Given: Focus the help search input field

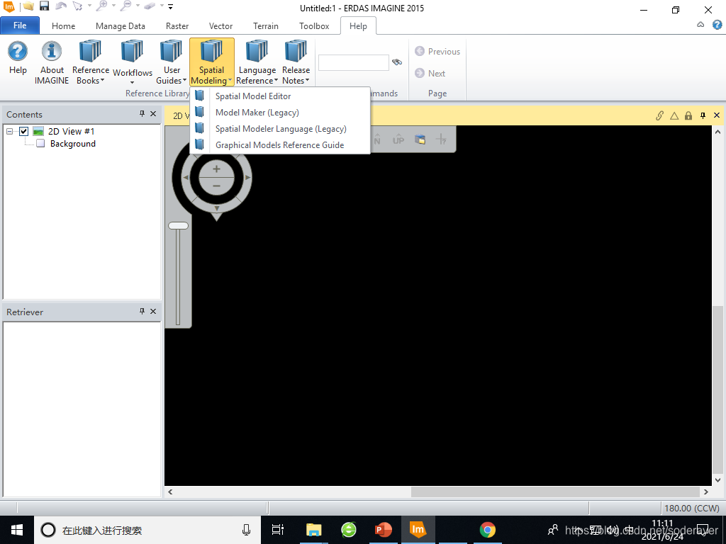Looking at the screenshot, I should 353,62.
